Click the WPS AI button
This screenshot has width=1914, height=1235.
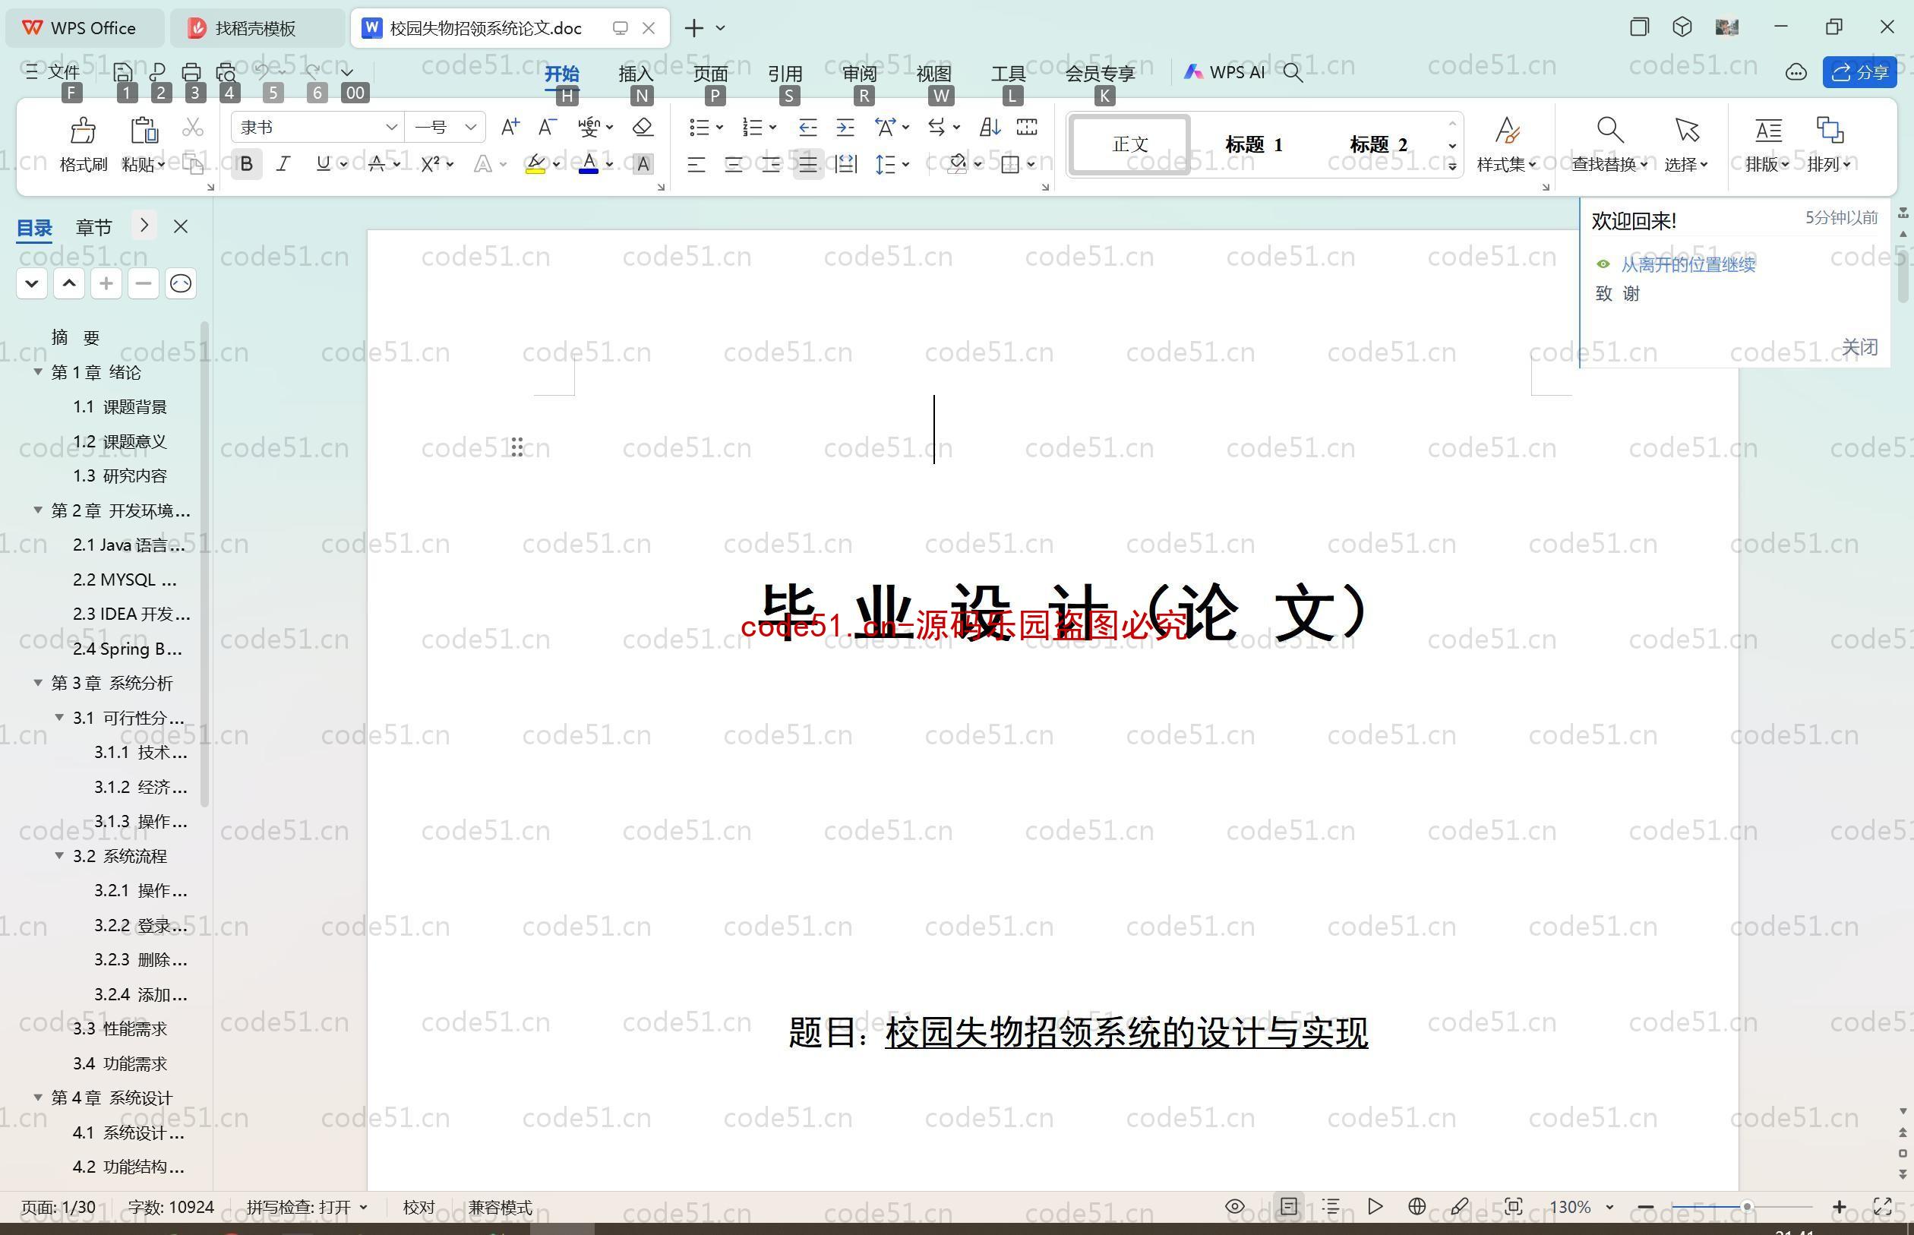(x=1224, y=72)
